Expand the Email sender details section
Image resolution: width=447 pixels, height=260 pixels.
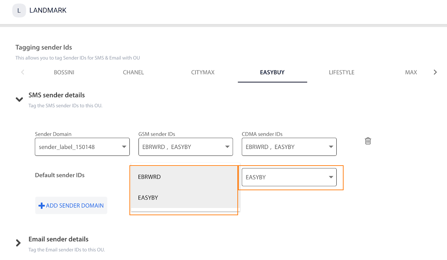pos(18,243)
